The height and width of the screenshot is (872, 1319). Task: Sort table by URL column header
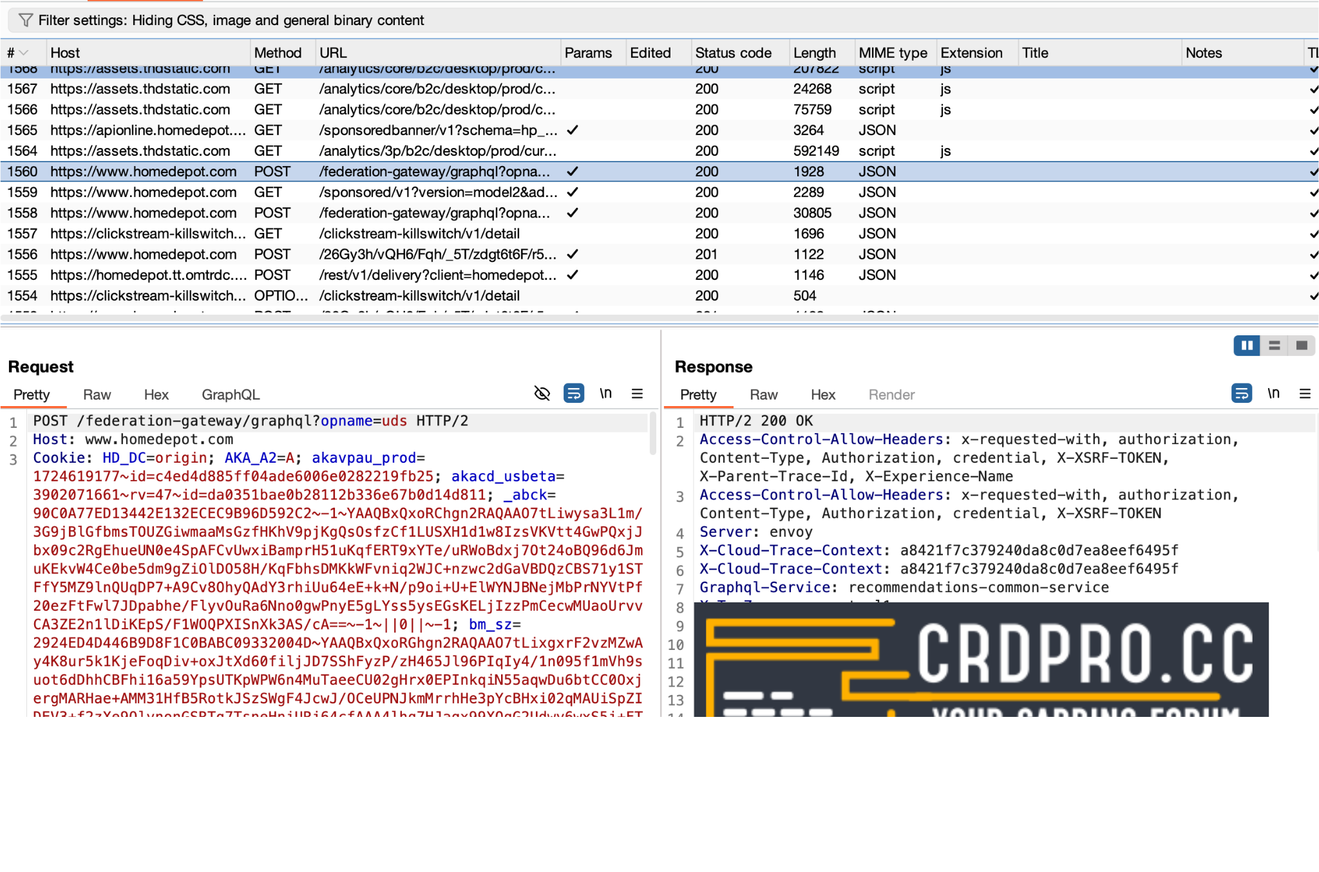pos(437,53)
